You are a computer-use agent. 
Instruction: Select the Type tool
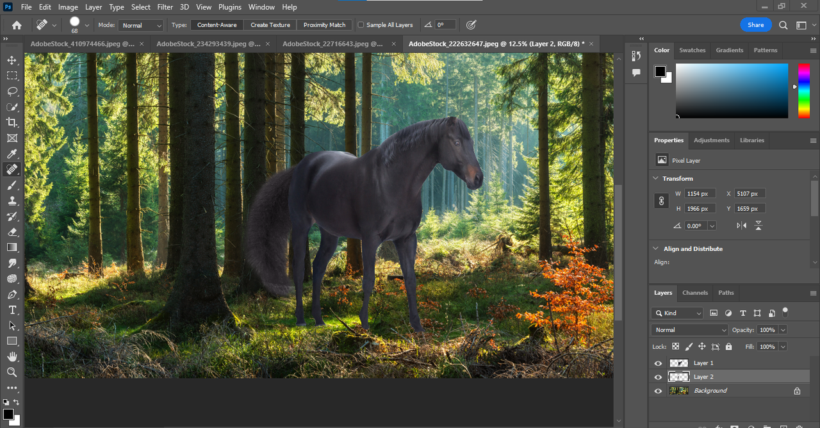point(12,310)
